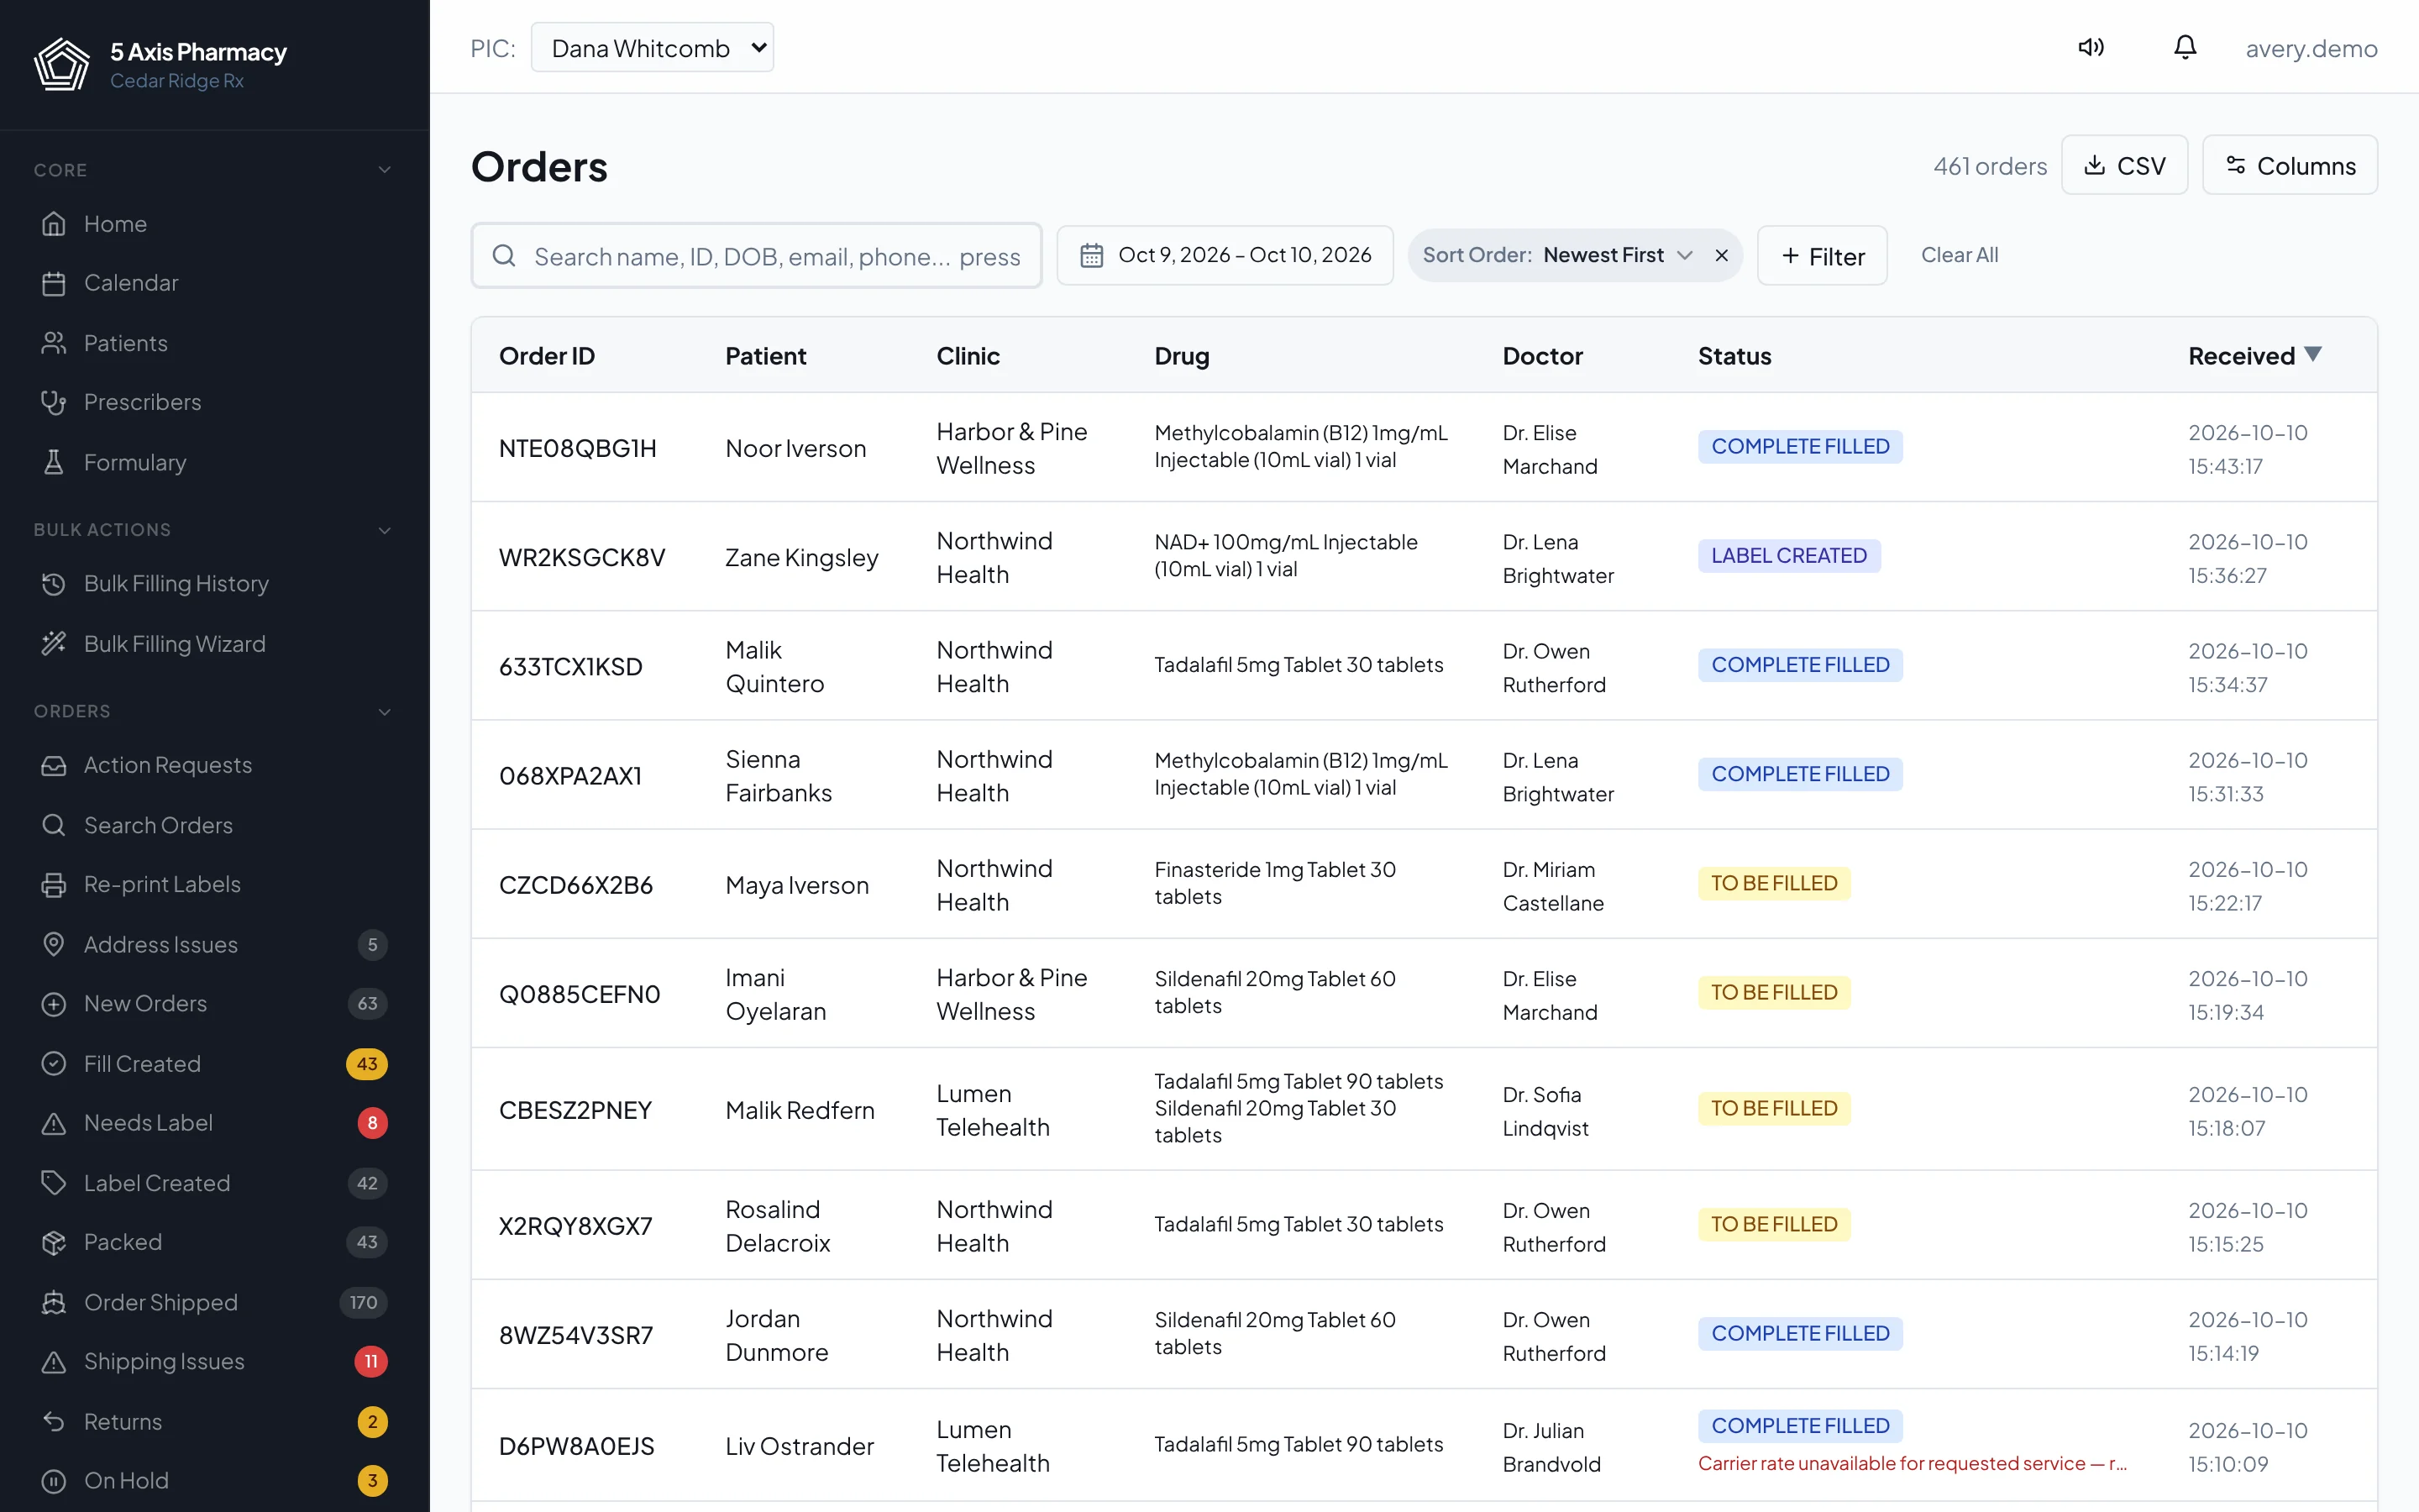Image resolution: width=2419 pixels, height=1512 pixels.
Task: Click the On Hold sidebar item
Action: 215,1481
